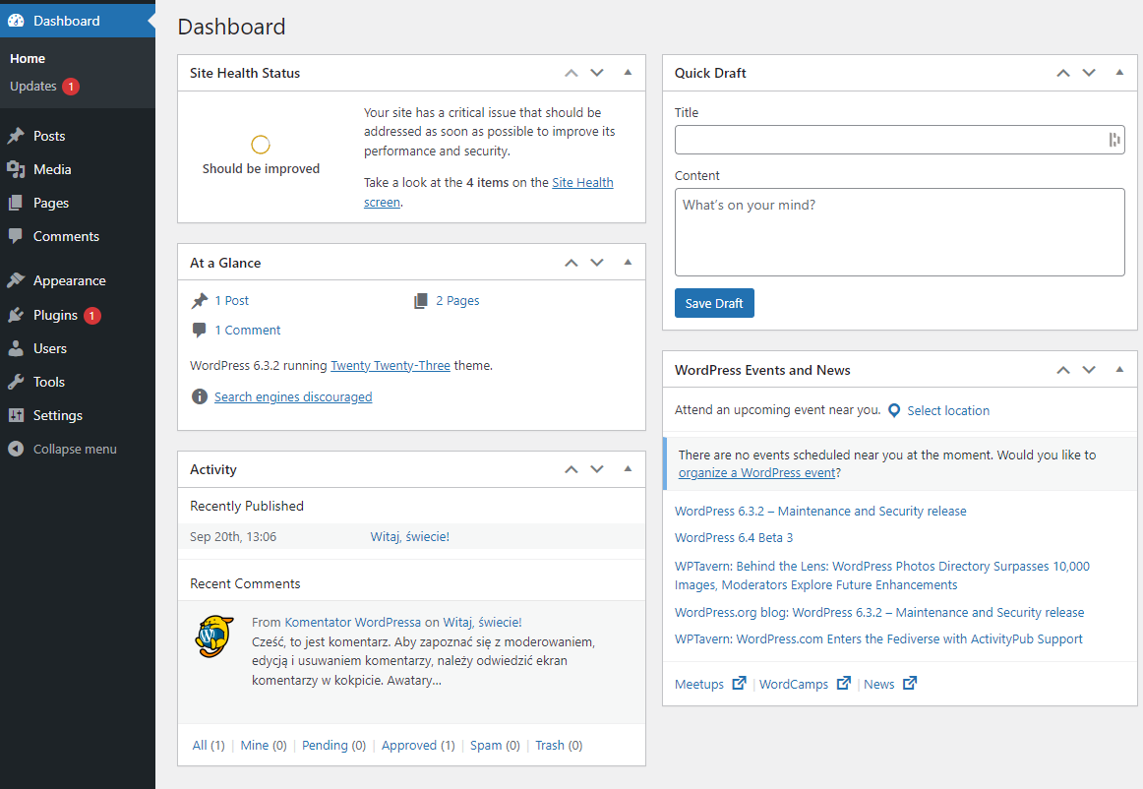Toggle the At a Glance panel
Viewport: 1143px width, 789px height.
(x=628, y=262)
